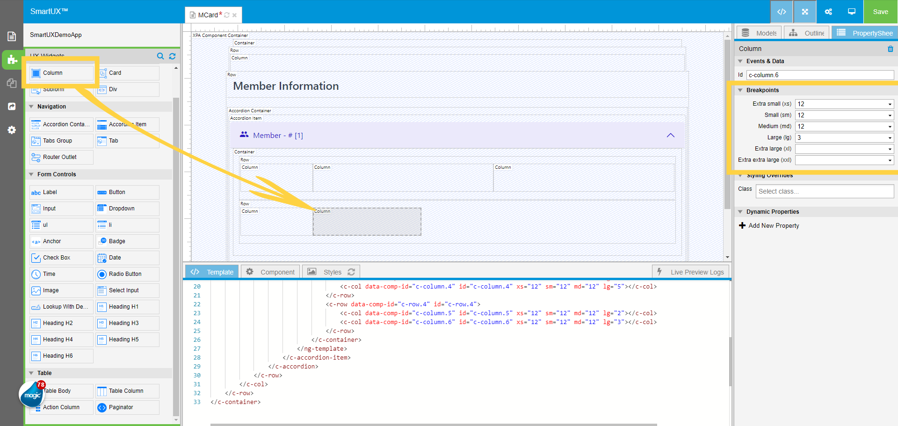Collapse the Member accordion item chevron
The height and width of the screenshot is (426, 898).
670,136
